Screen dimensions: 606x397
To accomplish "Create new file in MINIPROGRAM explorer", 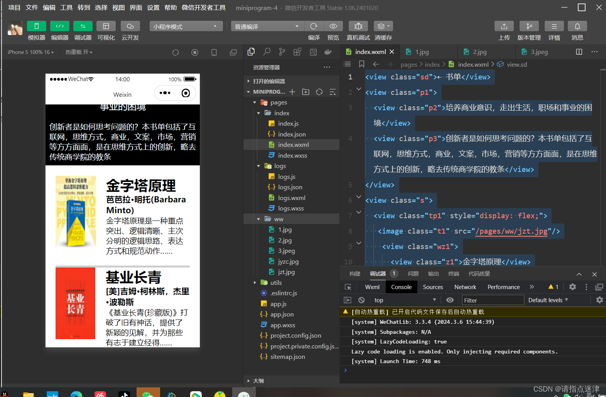I will (292, 92).
